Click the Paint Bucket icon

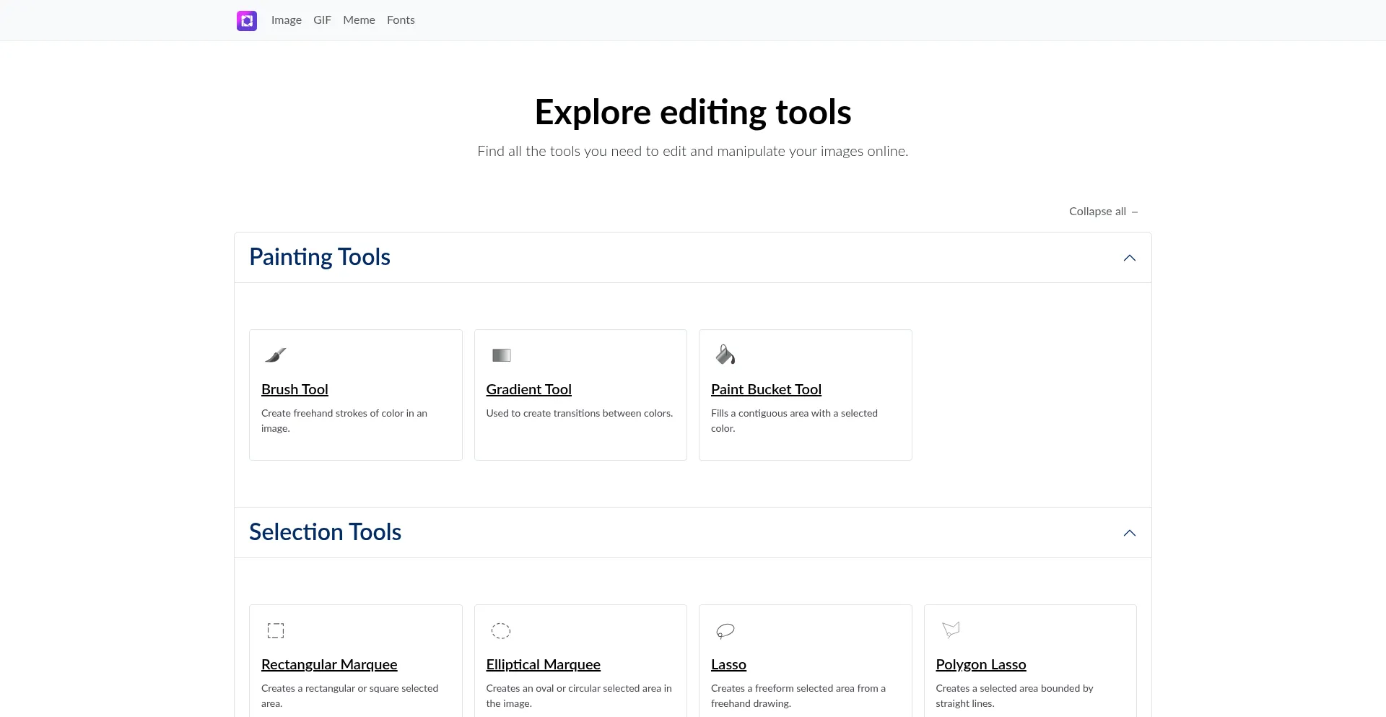725,355
